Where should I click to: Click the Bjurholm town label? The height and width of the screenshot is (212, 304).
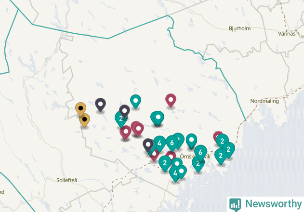pyautogui.click(x=239, y=28)
